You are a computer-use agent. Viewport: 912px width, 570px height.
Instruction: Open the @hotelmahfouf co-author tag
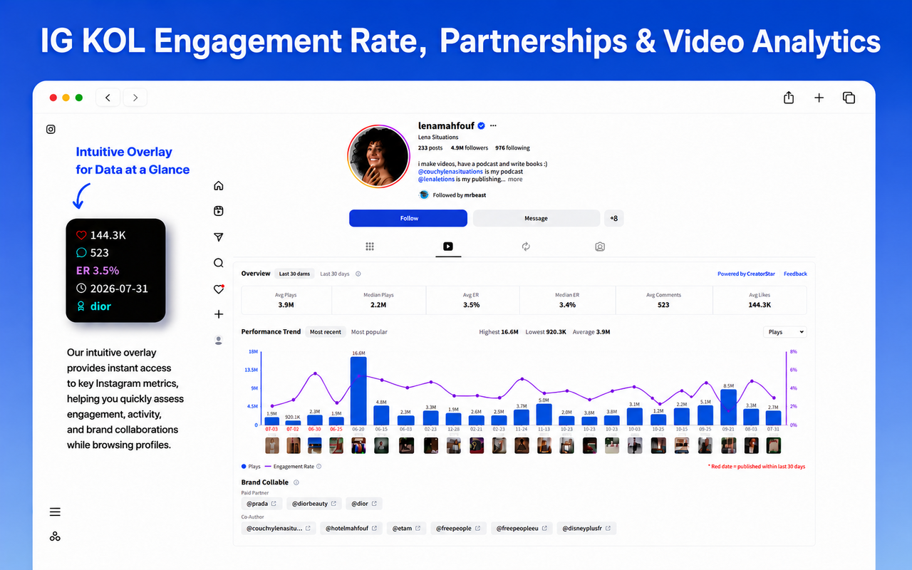[x=352, y=528]
